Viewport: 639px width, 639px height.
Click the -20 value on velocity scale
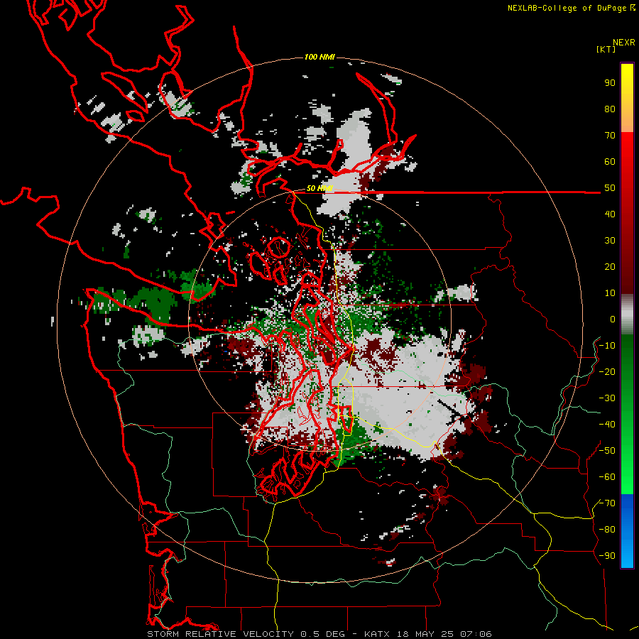coord(607,371)
